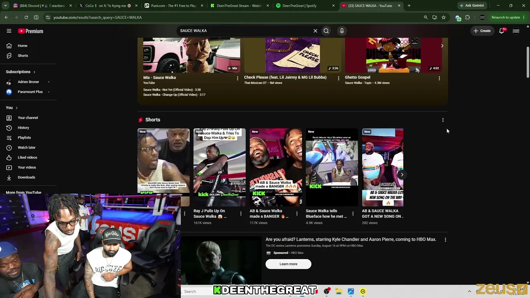Open Your channel in sidebar
530x298 pixels.
pos(28,118)
